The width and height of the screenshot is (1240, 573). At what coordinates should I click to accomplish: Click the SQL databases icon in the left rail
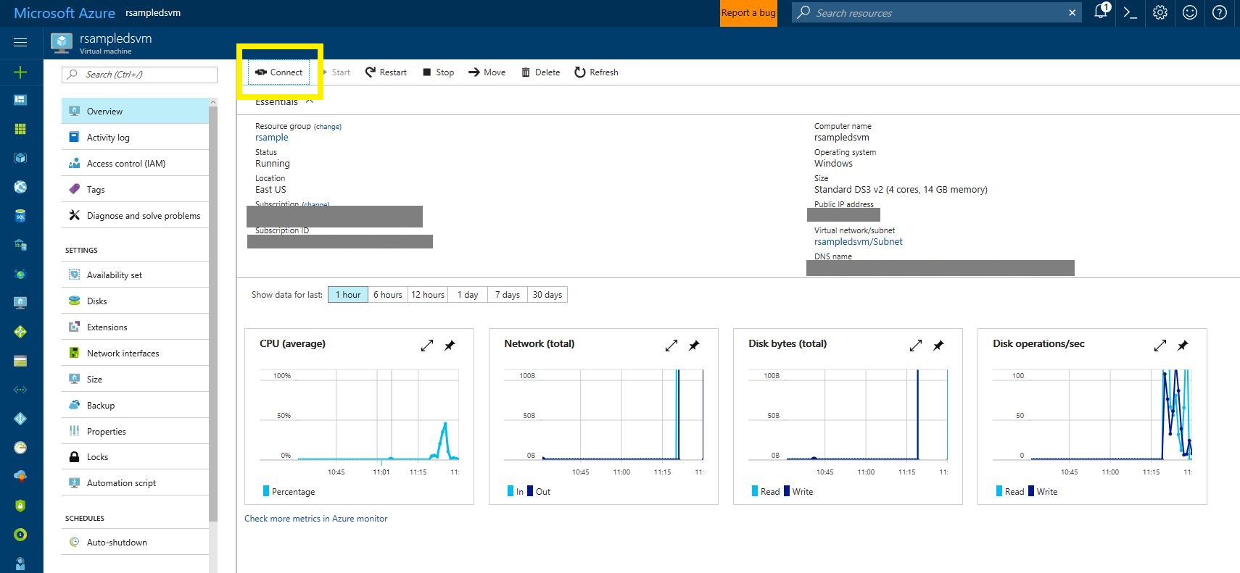point(20,216)
